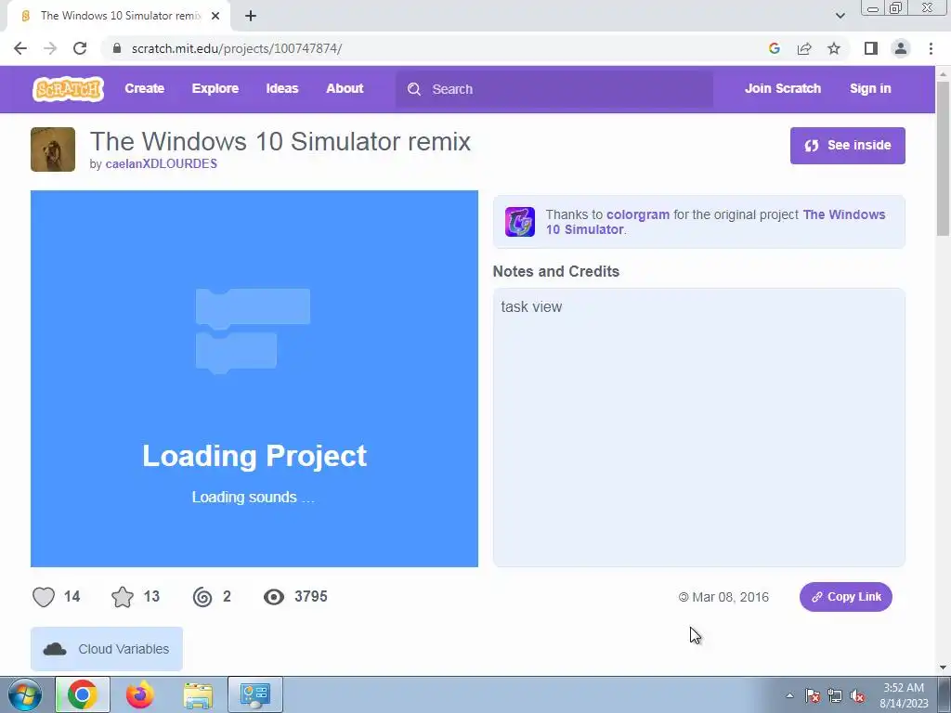Open the caelanXDLOURDES author link
951x713 pixels.
coord(162,163)
